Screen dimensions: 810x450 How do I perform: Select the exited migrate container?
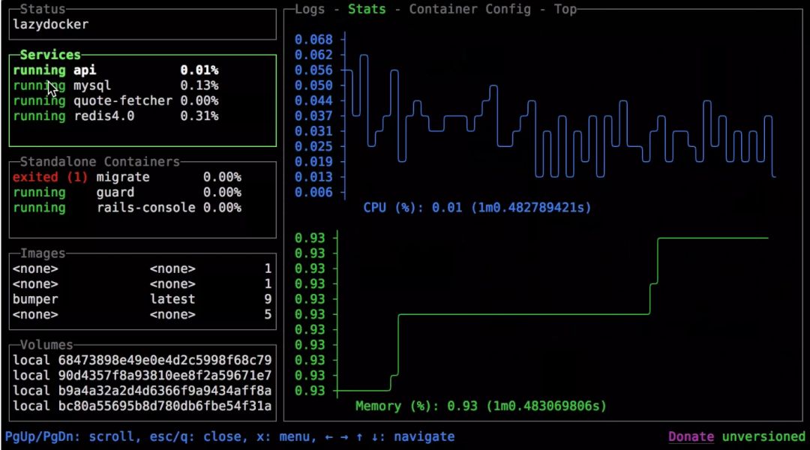coord(142,177)
